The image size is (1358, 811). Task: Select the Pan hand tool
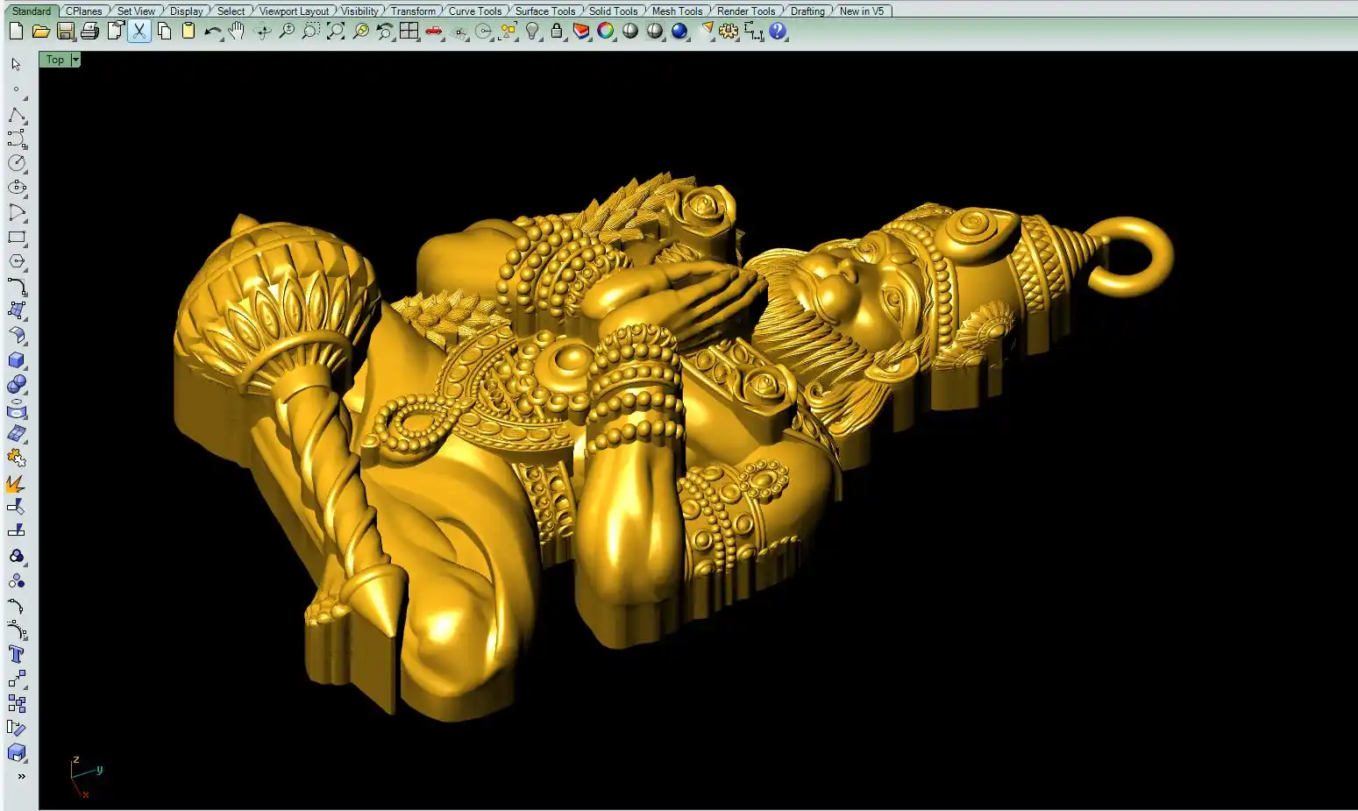237,32
